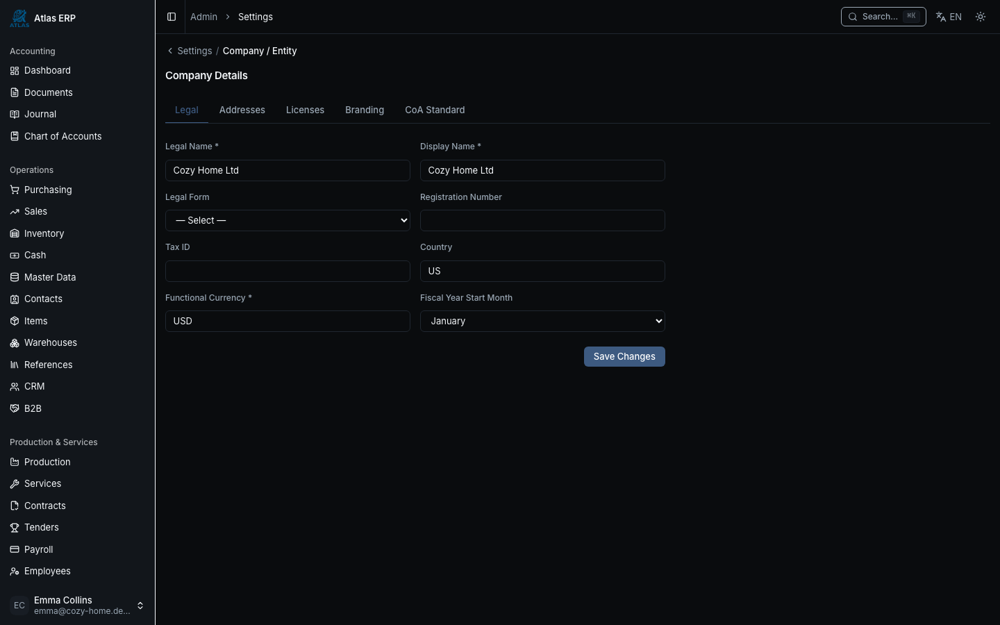Click the Items box icon

(15, 321)
